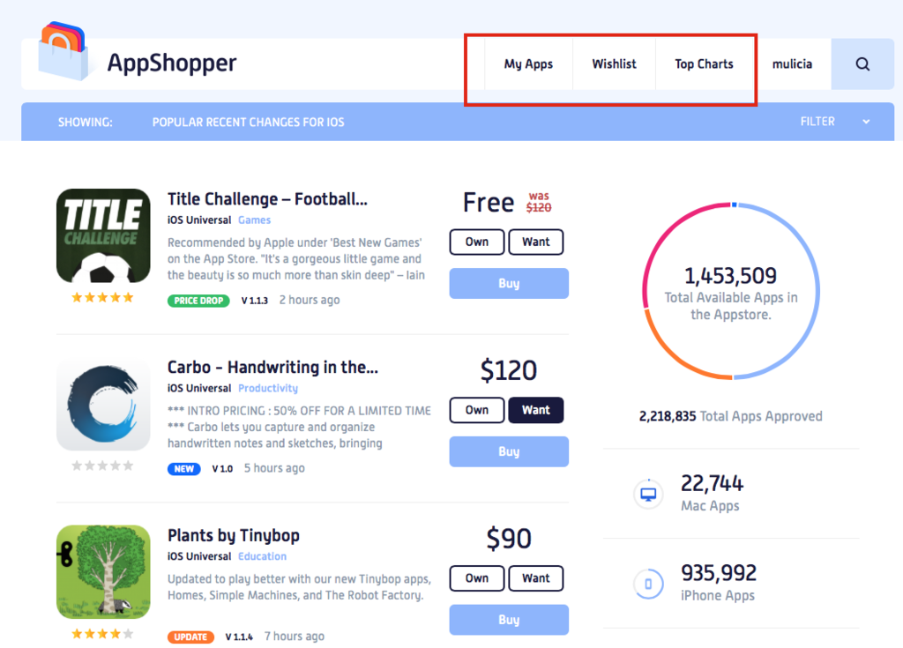Toggle Want for Plants by Tinybop
Image resolution: width=903 pixels, height=648 pixels.
(x=535, y=578)
